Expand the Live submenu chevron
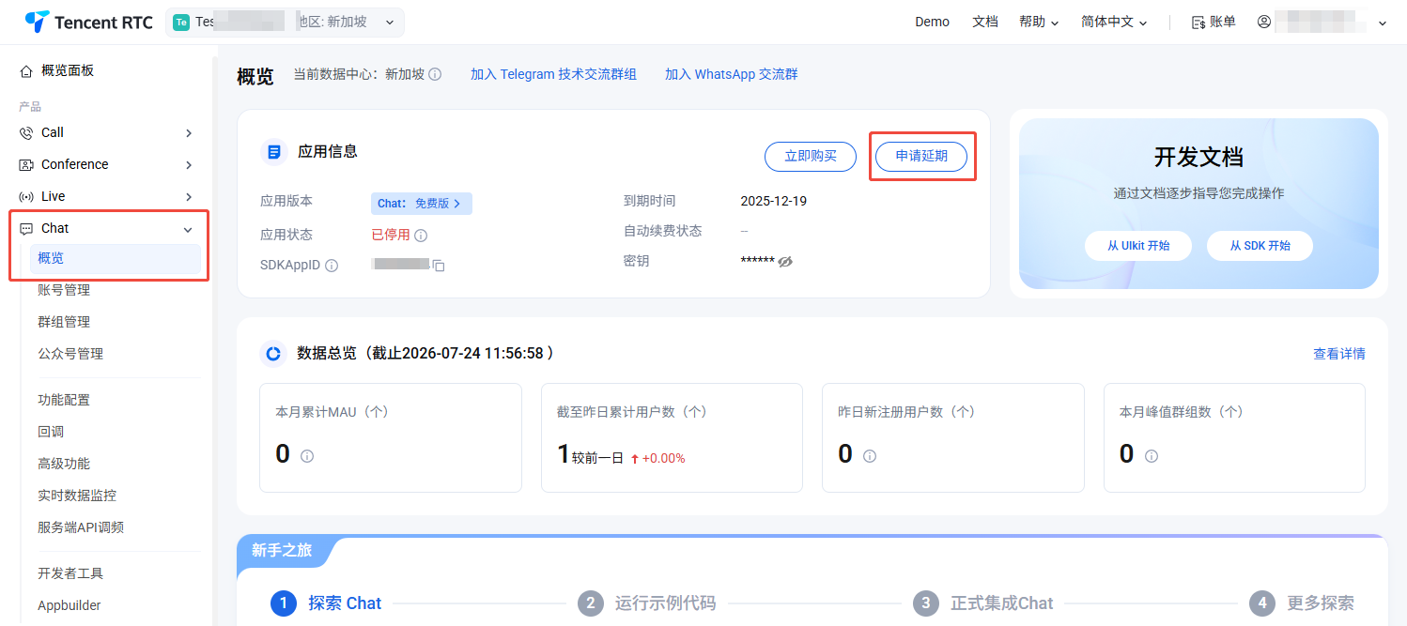The image size is (1407, 626). pyautogui.click(x=189, y=197)
